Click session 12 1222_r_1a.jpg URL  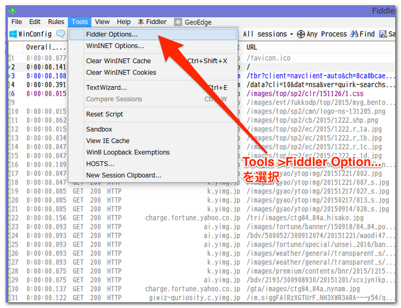[x=314, y=129]
